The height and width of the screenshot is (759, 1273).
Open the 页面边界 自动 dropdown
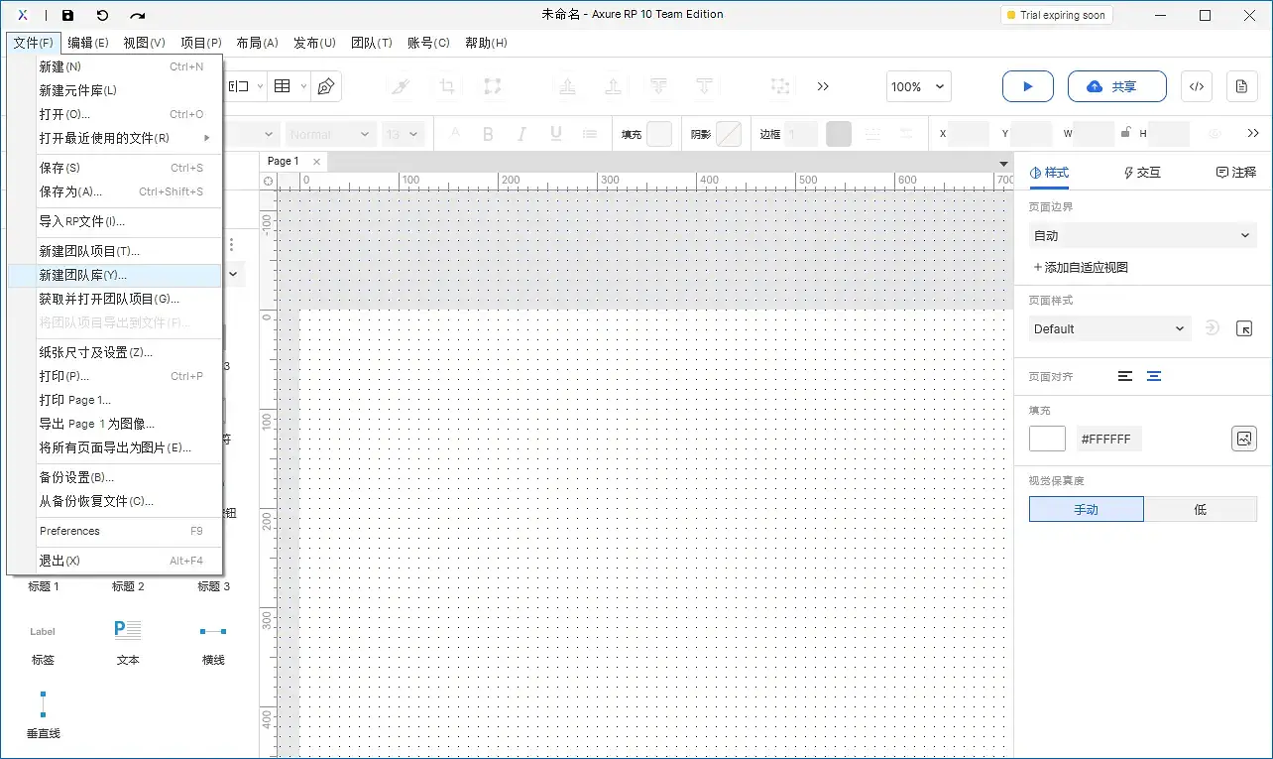tap(1142, 235)
